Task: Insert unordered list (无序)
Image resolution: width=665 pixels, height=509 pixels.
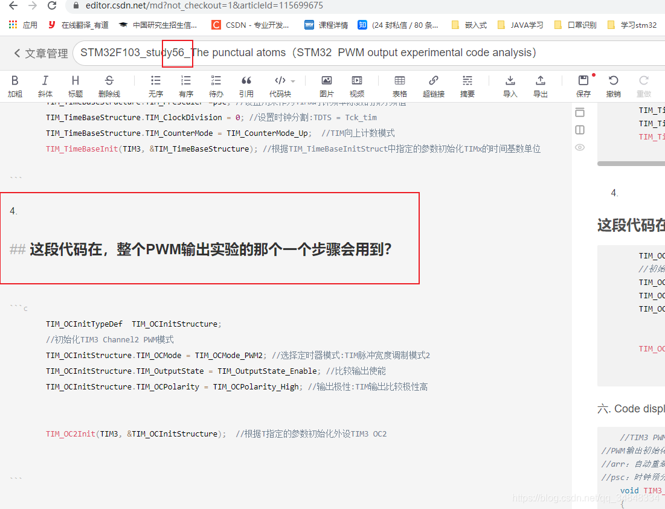Action: coord(156,86)
